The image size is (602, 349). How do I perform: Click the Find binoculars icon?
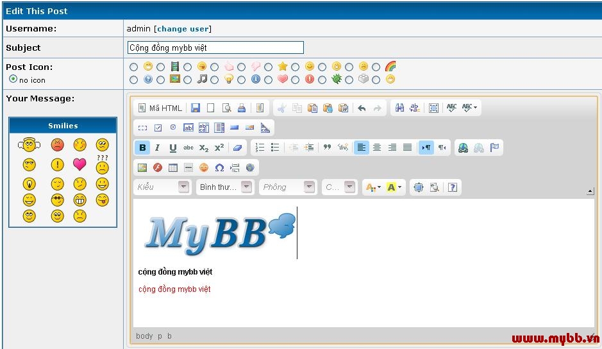coord(399,108)
